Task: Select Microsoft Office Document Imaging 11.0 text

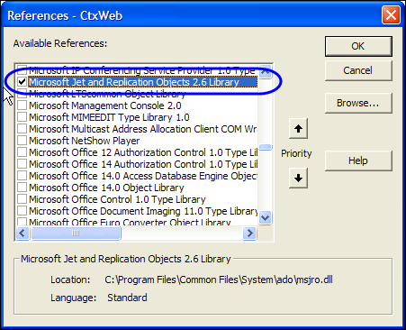Action: click(x=143, y=211)
